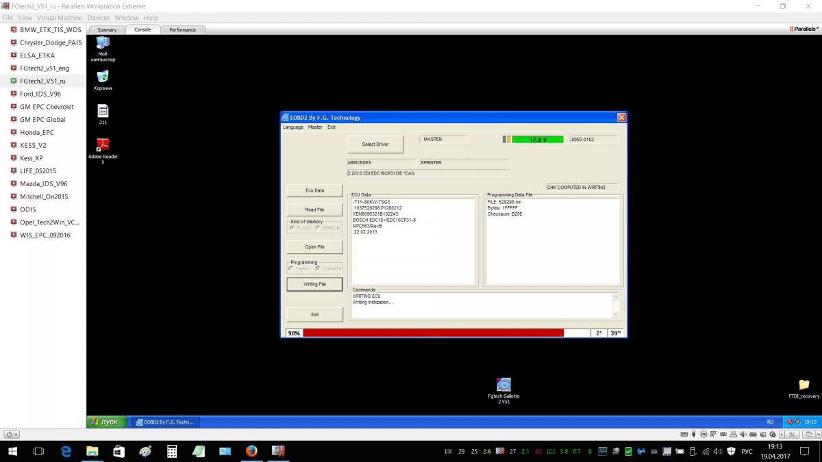Open the Paint palette app on the taskbar
Screen dimensions: 822x462
145,451
